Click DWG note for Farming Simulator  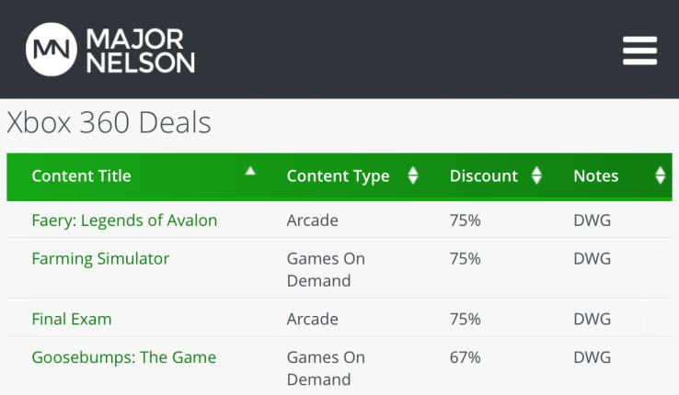pyautogui.click(x=592, y=259)
